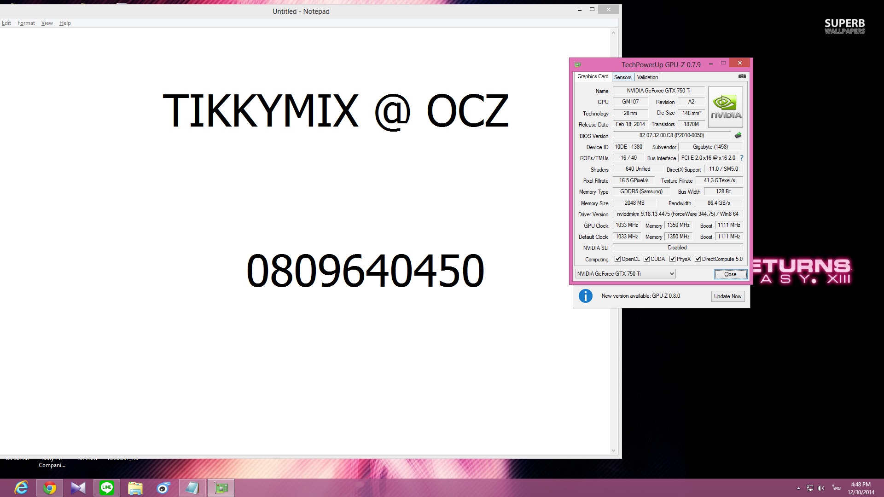The width and height of the screenshot is (884, 497).
Task: Click the NVIDIA logo image
Action: click(x=725, y=107)
